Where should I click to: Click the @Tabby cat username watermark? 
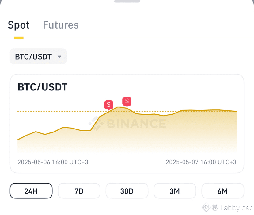pos(232,208)
